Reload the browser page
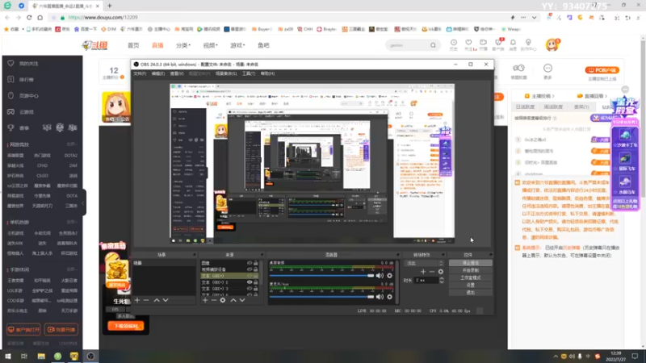Screen dimensions: 646x363 29,18
